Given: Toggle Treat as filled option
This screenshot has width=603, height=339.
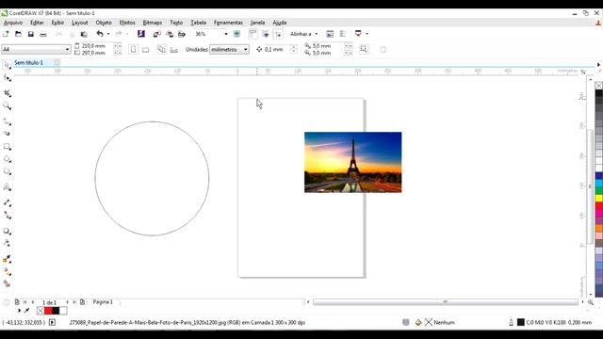Looking at the screenshot, I should (364, 49).
